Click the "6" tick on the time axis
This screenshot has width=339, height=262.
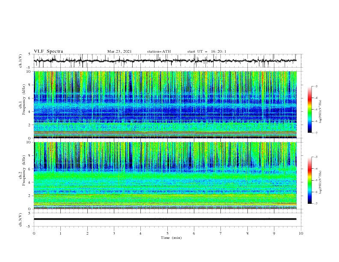click(194, 233)
